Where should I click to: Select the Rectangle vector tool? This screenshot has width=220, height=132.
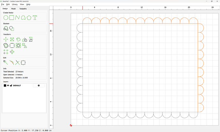tap(11, 17)
